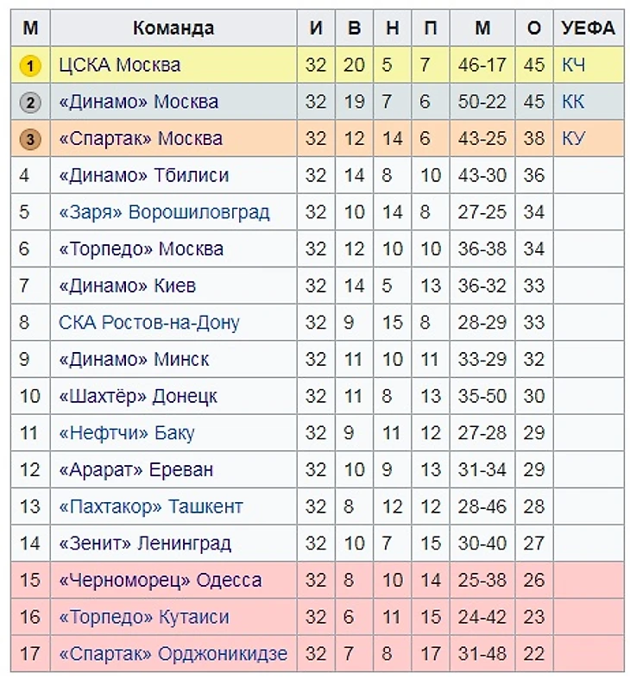Follow the «Спартак» Москва link
Viewport: 630px width, 679px height.
140,139
